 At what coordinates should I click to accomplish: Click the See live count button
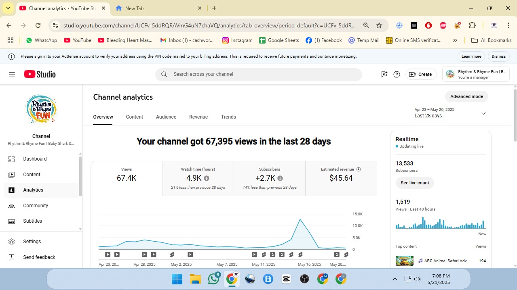[415, 183]
